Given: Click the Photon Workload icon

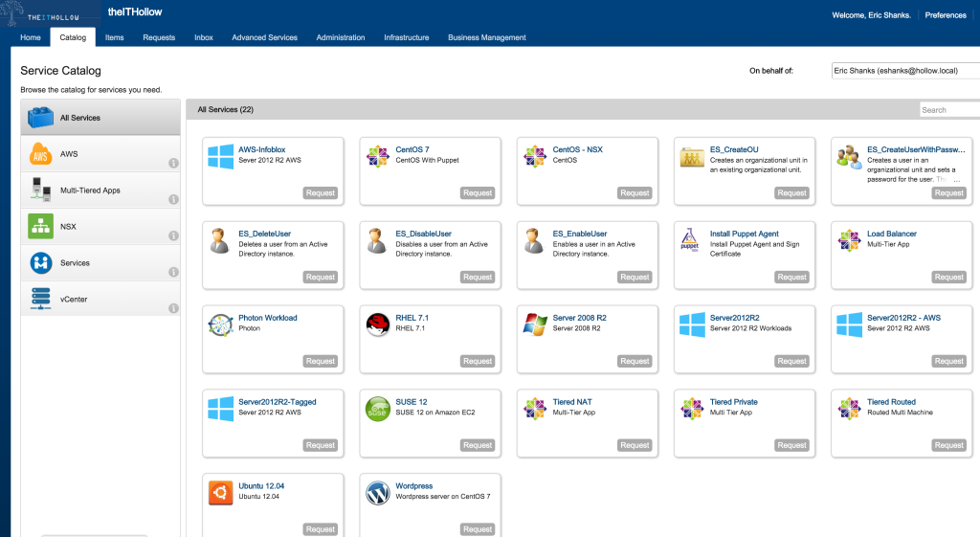Looking at the screenshot, I should click(221, 324).
